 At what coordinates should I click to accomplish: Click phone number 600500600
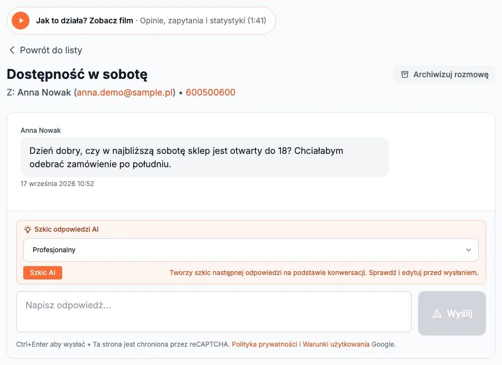(x=210, y=92)
